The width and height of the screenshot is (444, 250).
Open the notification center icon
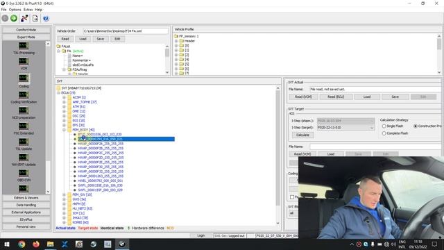[x=435, y=244]
